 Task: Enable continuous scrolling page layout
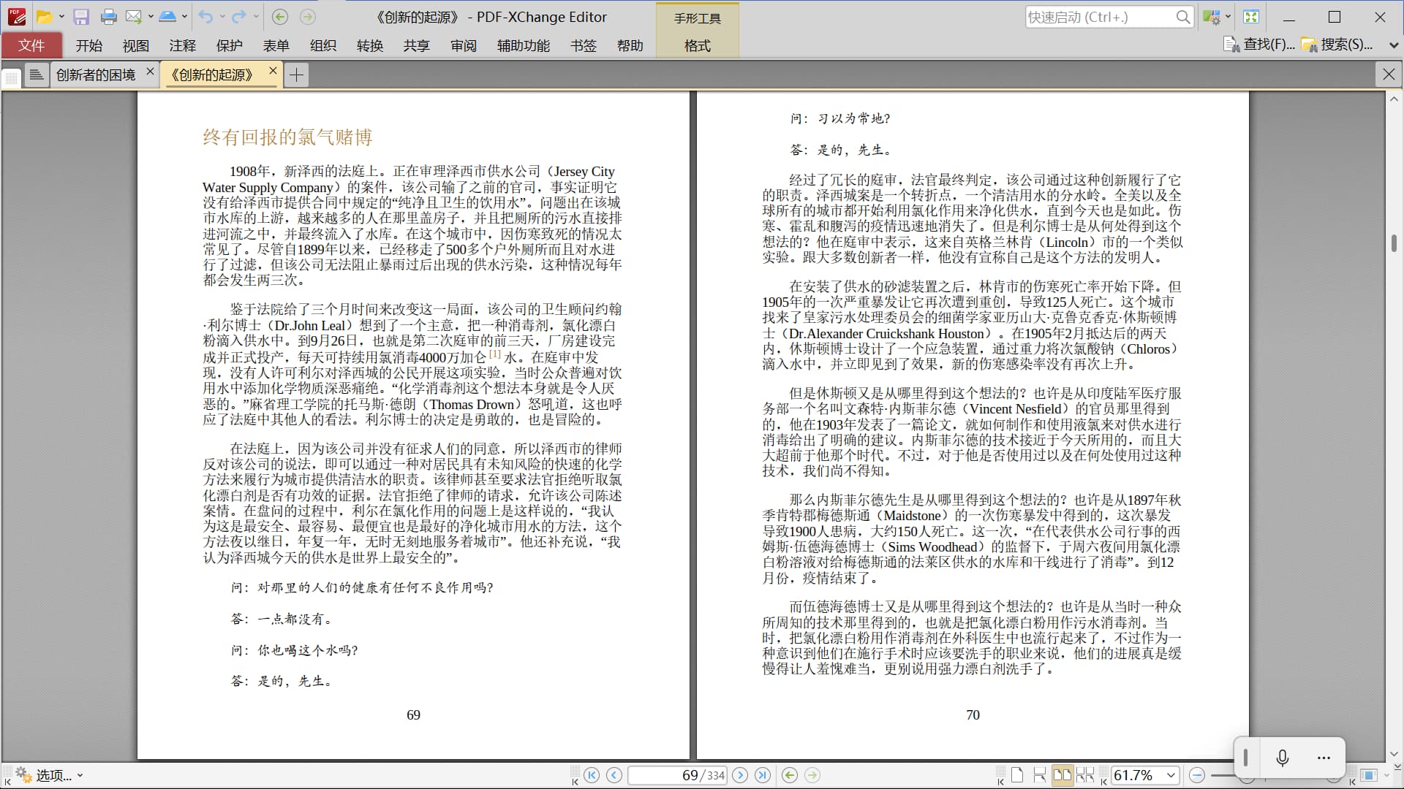pos(1039,775)
